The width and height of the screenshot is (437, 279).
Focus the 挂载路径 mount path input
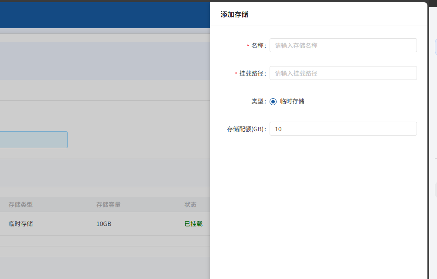(x=343, y=73)
